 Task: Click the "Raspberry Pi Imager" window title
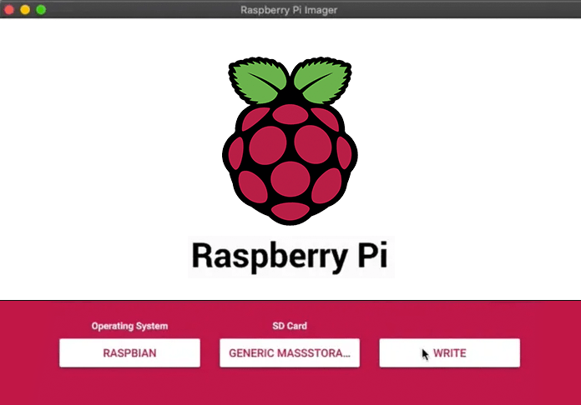click(x=289, y=10)
